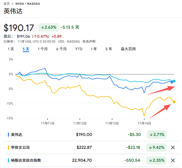The width and height of the screenshot is (182, 168).
Task: Click the yellow 甲骨文 endpoint dot on chart
Action: [174, 102]
